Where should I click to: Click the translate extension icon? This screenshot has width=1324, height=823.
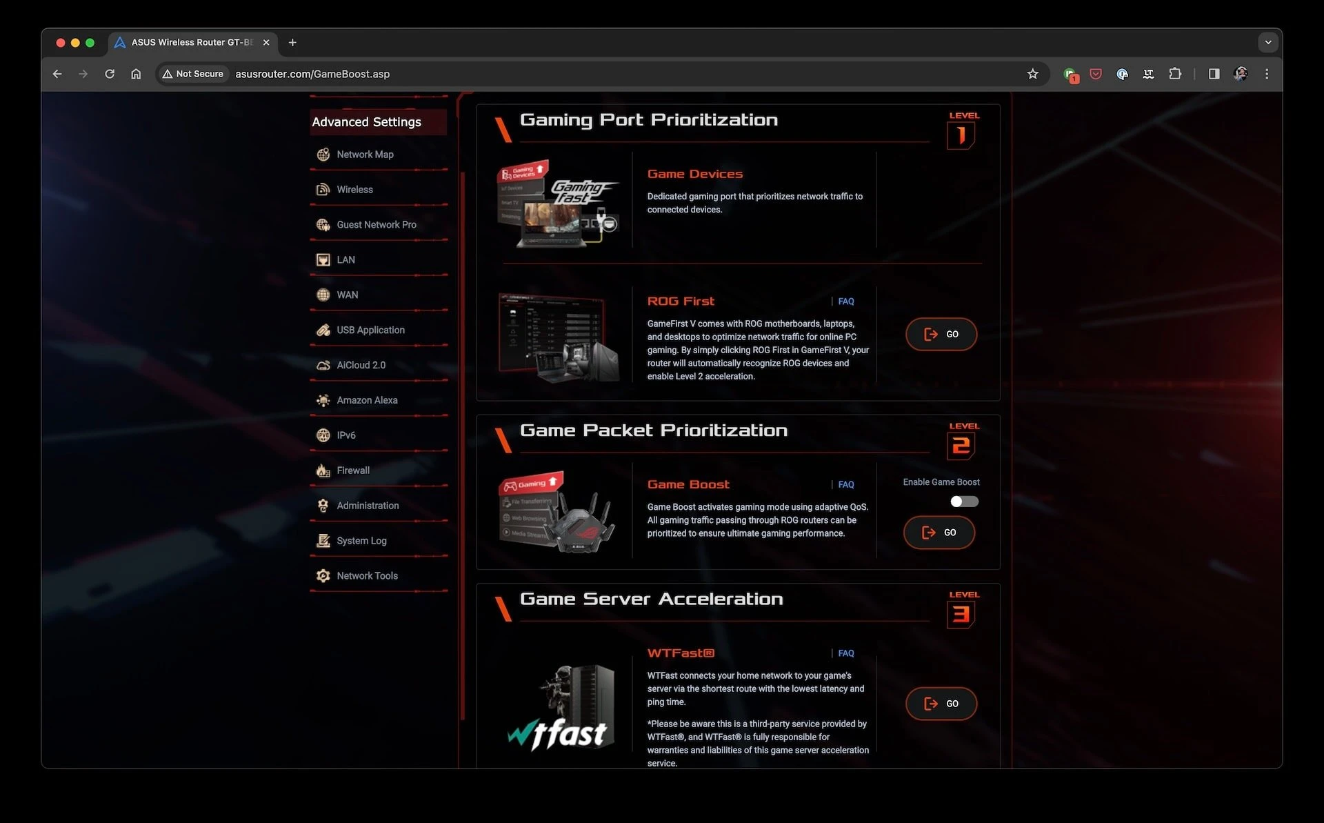click(1148, 74)
